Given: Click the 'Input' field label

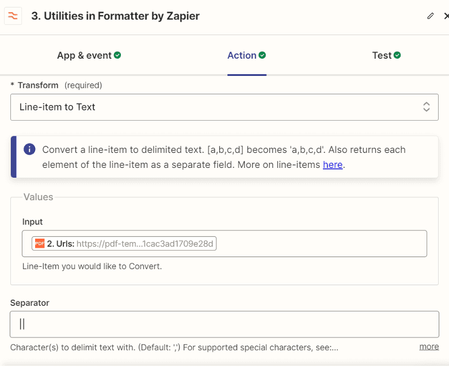Looking at the screenshot, I should click(x=33, y=222).
